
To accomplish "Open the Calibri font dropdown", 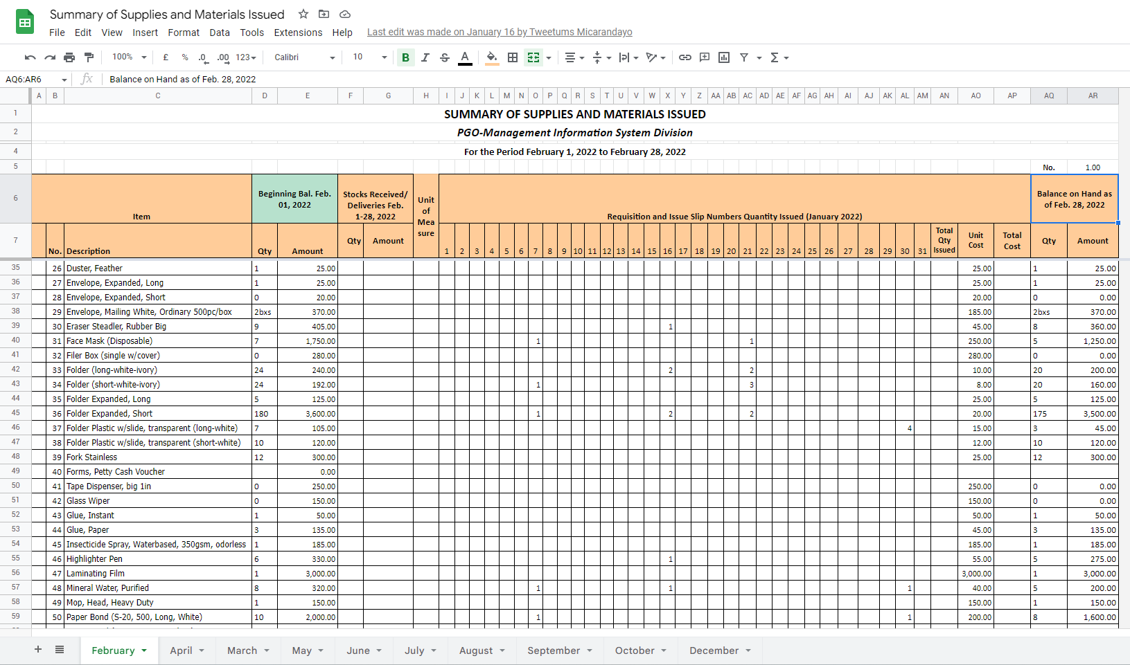I will 305,57.
